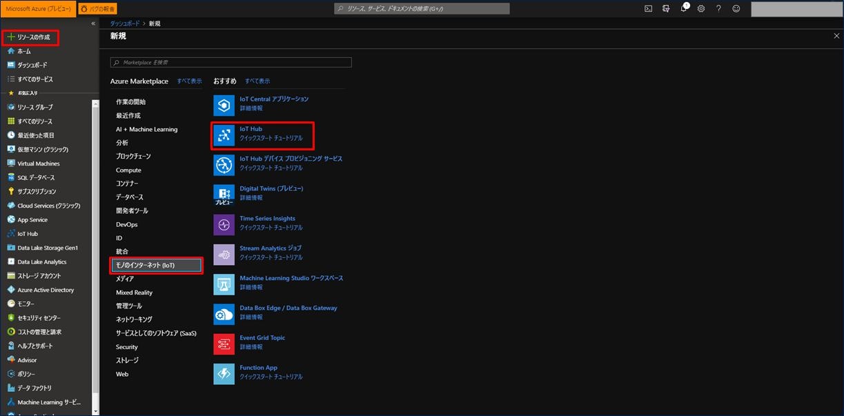Image resolution: width=844 pixels, height=416 pixels.
Task: Click the Data Box Edge icon
Action: point(224,315)
